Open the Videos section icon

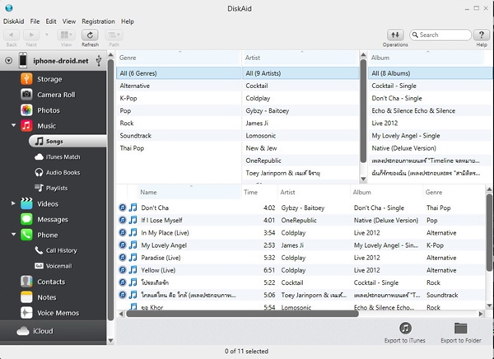pos(26,203)
